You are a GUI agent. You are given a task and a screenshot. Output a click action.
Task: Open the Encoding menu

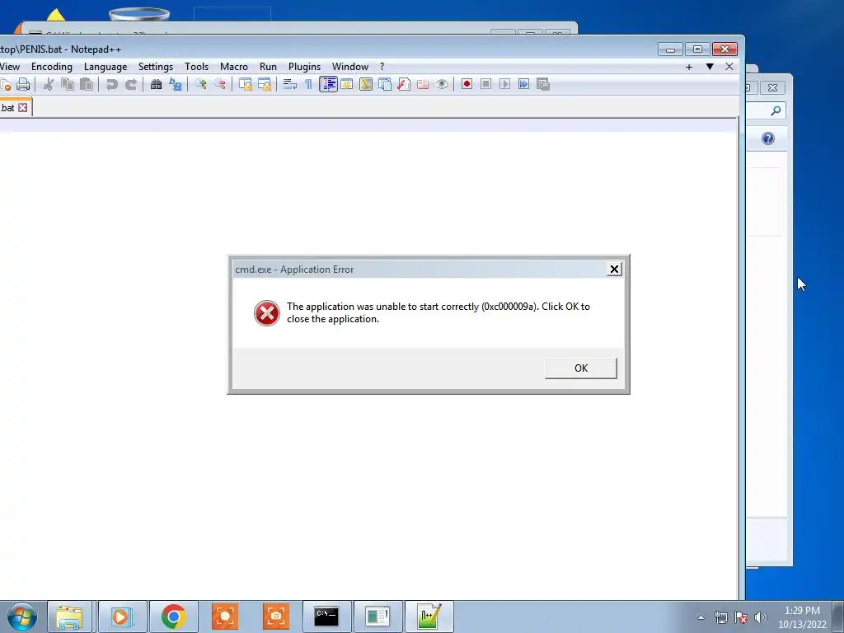(x=52, y=67)
